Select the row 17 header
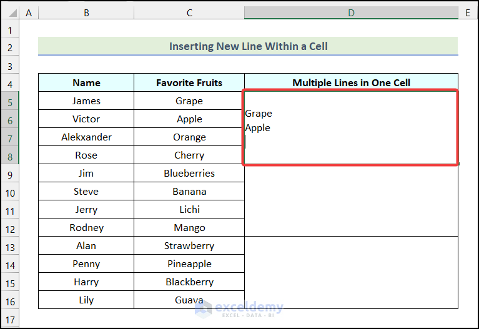 point(10,318)
